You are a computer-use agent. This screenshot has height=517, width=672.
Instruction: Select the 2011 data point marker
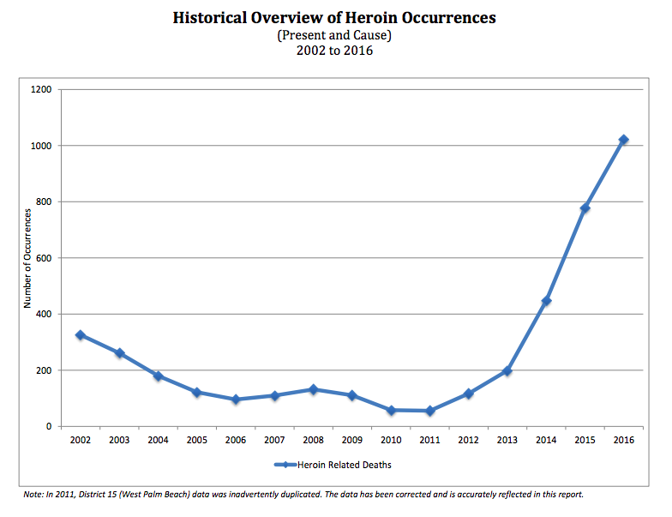click(429, 411)
